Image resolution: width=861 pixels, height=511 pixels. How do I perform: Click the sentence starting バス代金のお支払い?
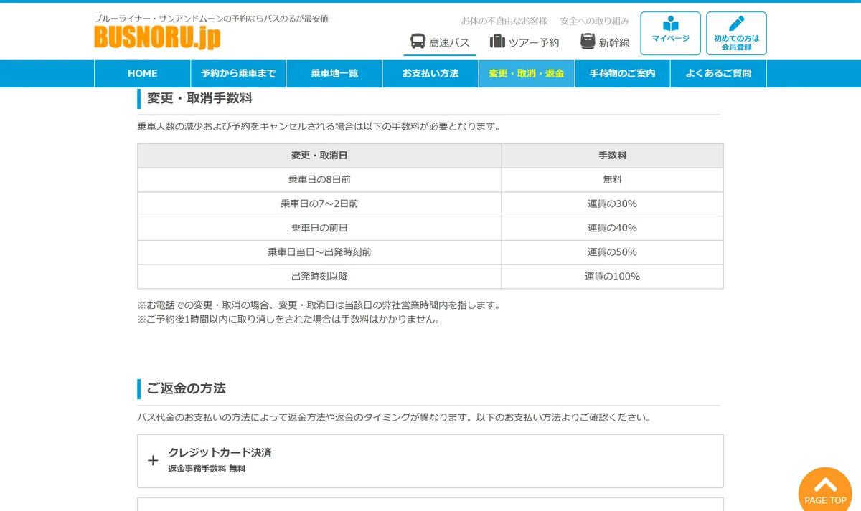[x=394, y=417]
